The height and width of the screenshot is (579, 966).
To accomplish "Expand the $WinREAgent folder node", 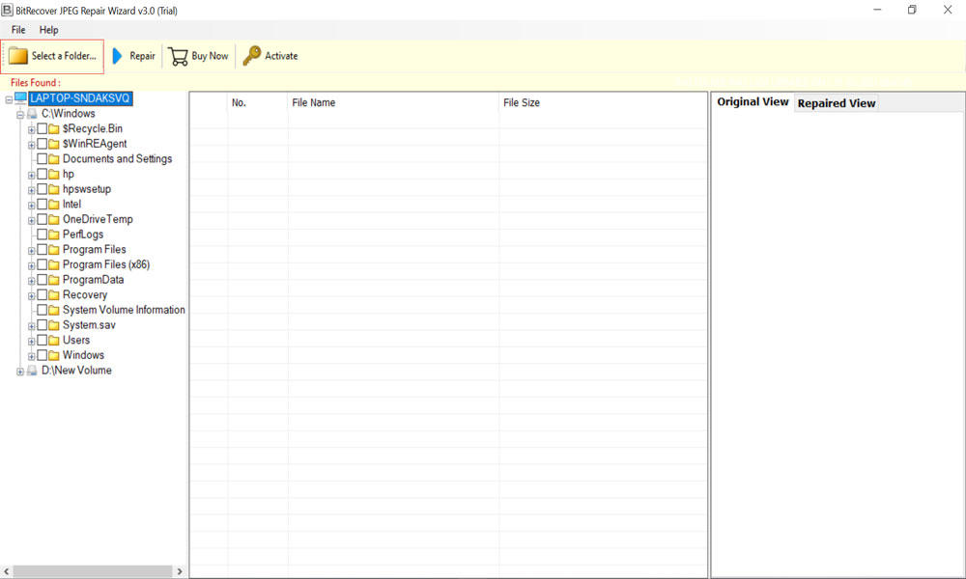I will point(32,145).
